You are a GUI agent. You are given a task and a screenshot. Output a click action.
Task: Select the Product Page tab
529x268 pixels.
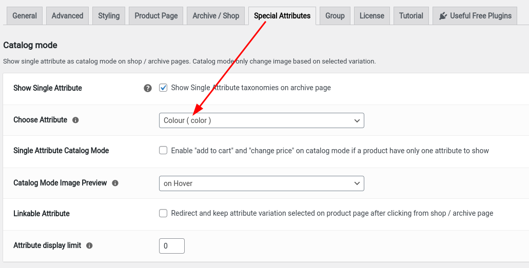click(156, 16)
